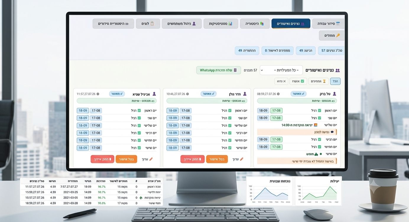Click the WhatsApp reminder button

[218, 70]
